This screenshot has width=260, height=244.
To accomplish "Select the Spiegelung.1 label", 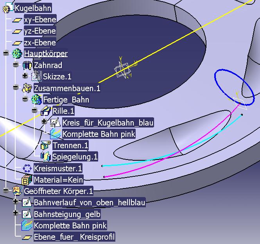I will [x=75, y=156].
